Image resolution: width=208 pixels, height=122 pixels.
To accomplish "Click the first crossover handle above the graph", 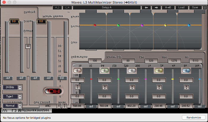I will coord(106,14).
